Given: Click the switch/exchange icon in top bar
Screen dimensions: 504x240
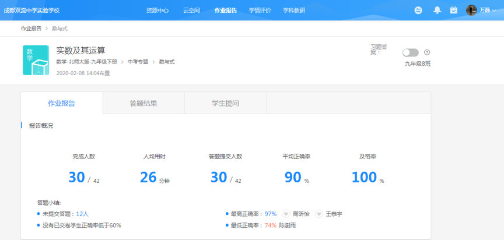Looking at the screenshot, I should 418,10.
